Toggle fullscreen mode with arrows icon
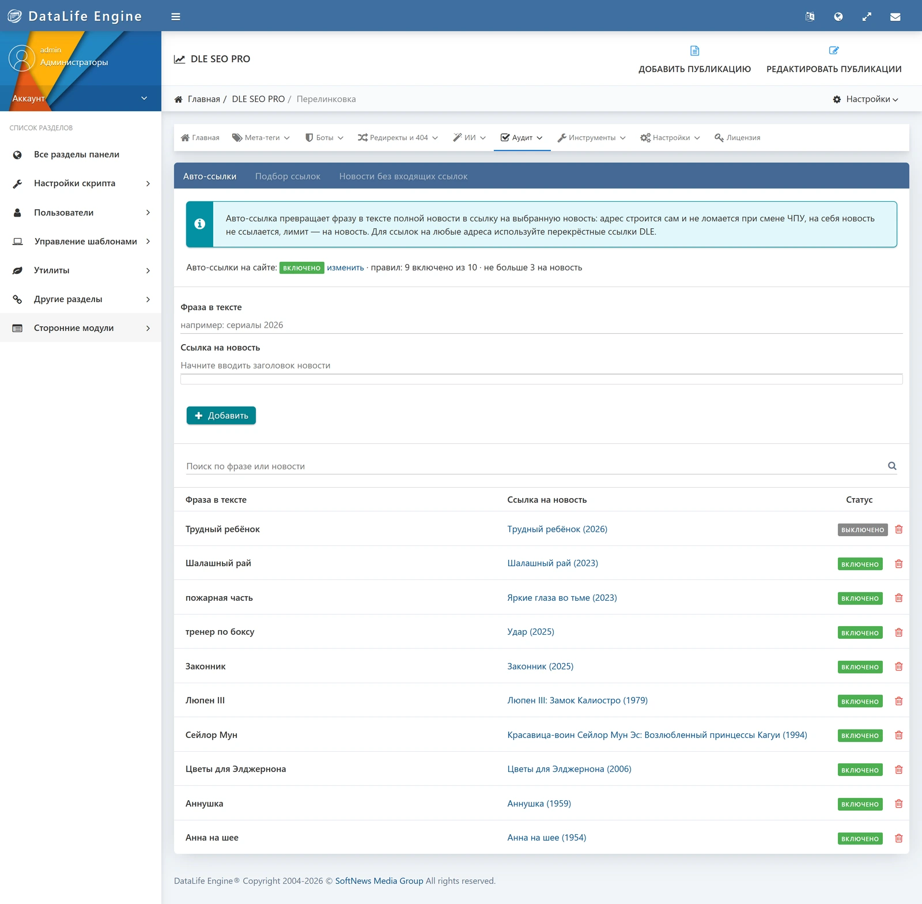 (867, 17)
